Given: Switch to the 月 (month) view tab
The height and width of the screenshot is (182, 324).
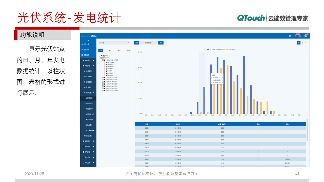Looking at the screenshot, I should [302, 43].
